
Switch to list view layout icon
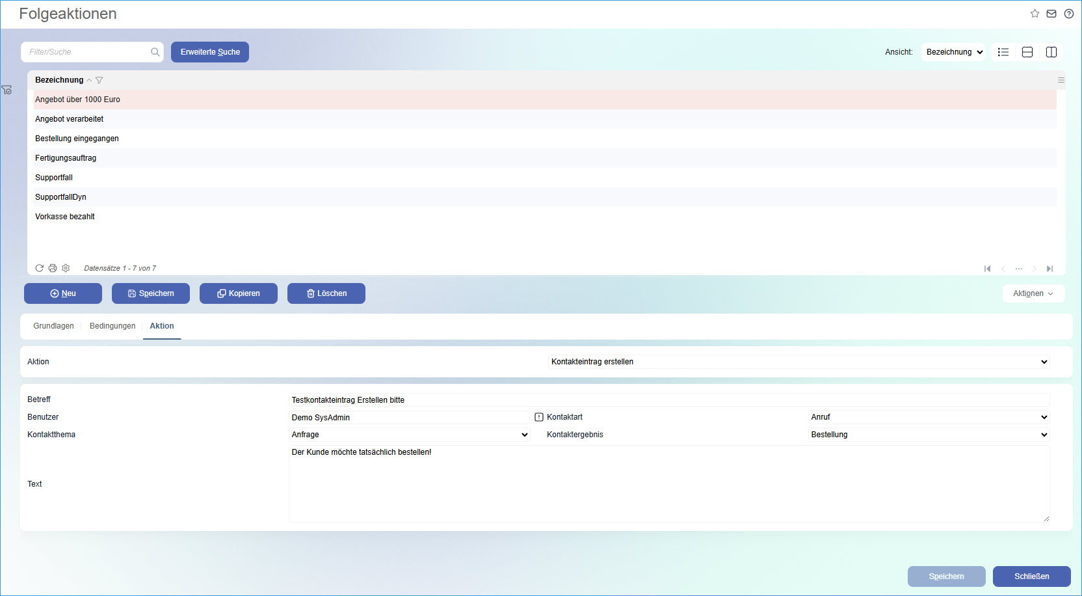click(x=1003, y=52)
